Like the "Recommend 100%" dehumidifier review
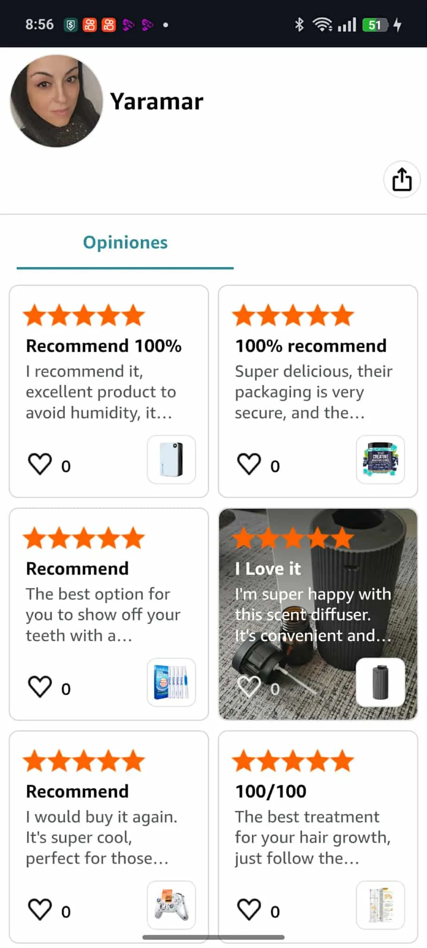This screenshot has height=948, width=427. point(40,464)
